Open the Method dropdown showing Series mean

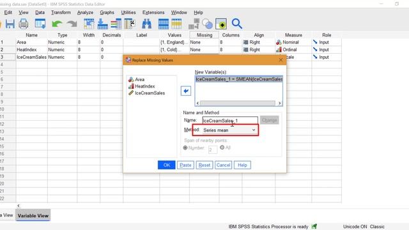click(x=229, y=130)
